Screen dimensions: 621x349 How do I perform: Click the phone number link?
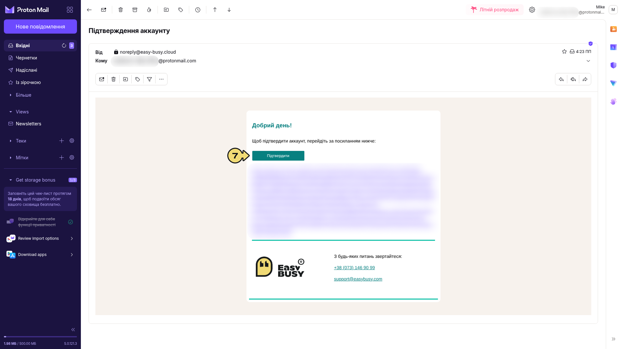pos(354,268)
